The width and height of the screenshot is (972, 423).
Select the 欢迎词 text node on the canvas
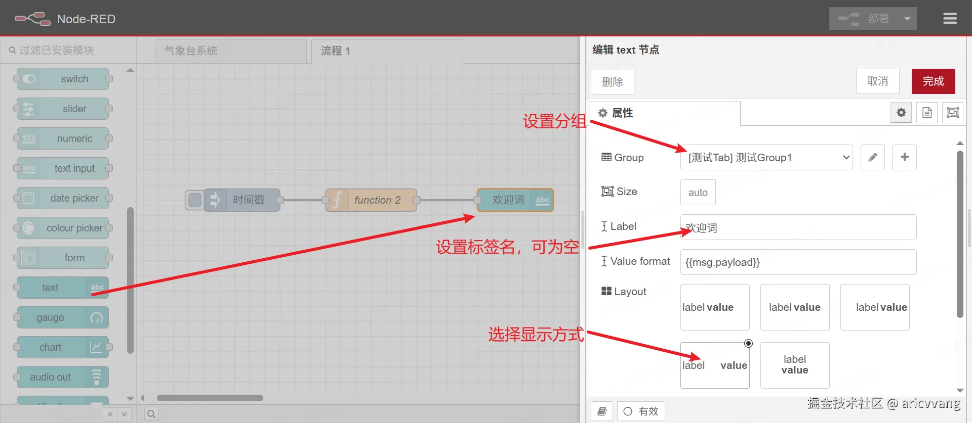515,200
